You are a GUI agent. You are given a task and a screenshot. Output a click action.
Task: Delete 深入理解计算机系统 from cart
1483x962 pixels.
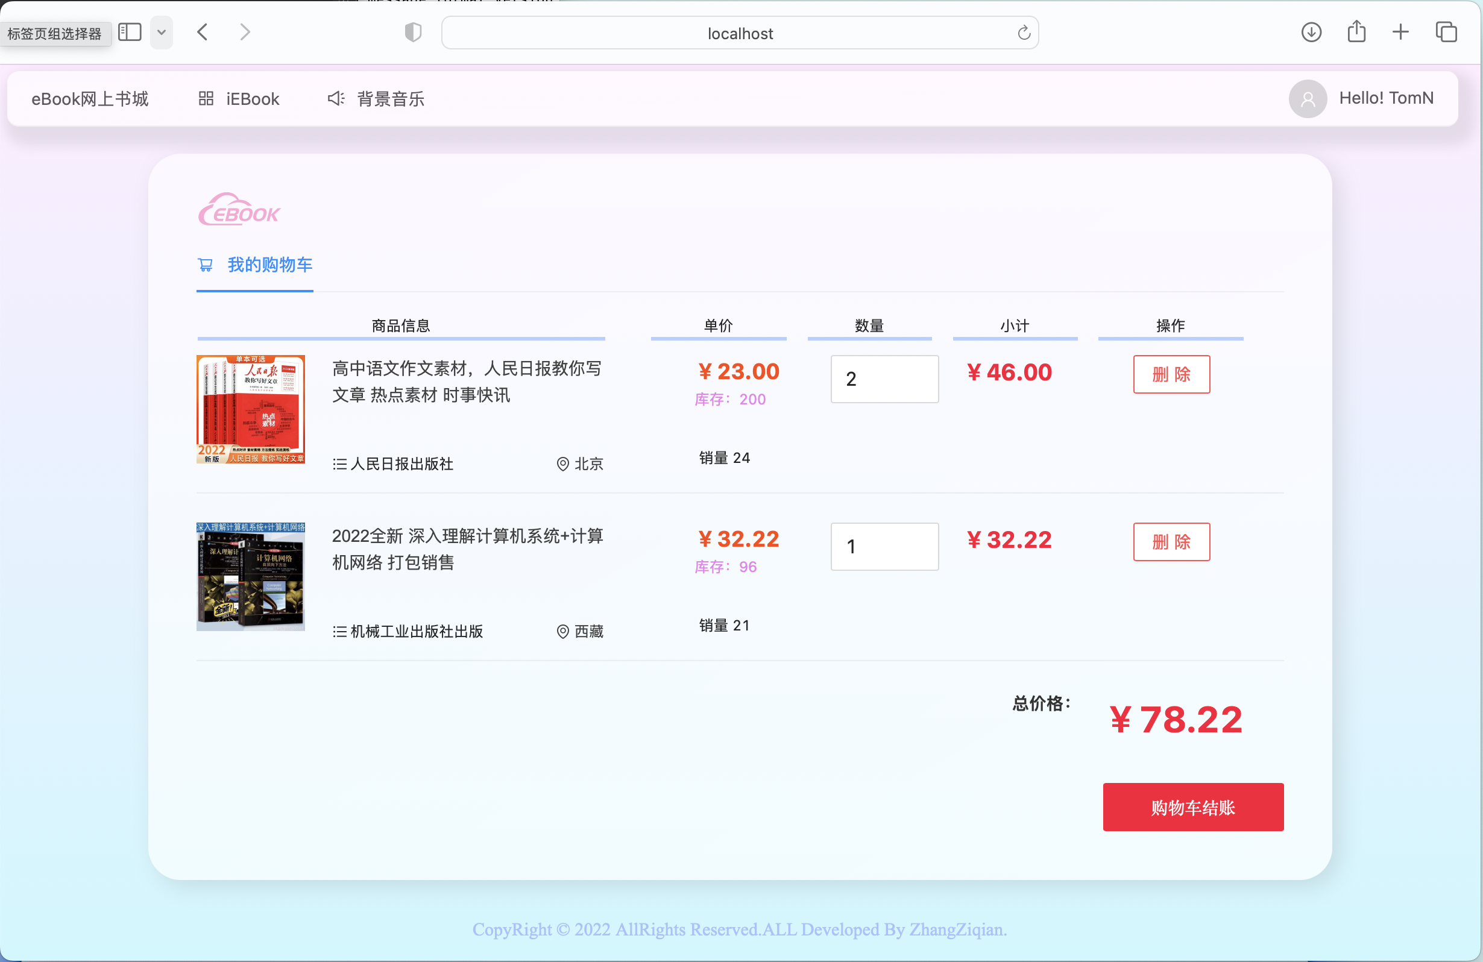pos(1171,541)
